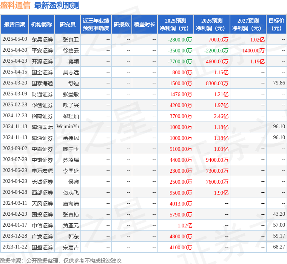Image resolution: width=287 pixels, height=264 pixels.
Task: Select the 2025预测净利润 column header
Action: point(175,24)
